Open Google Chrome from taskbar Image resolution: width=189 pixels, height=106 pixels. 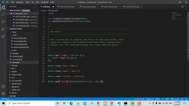(98, 103)
